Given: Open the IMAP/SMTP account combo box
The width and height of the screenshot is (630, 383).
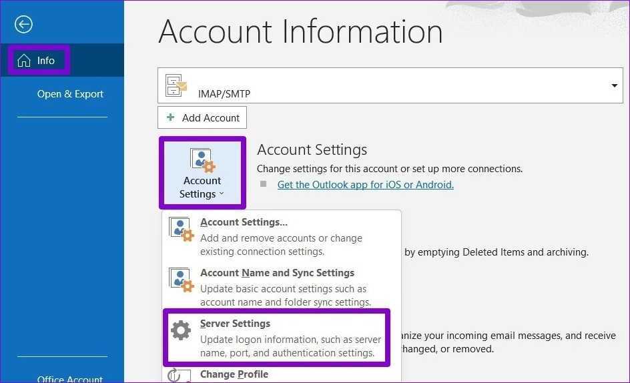Looking at the screenshot, I should (x=390, y=85).
